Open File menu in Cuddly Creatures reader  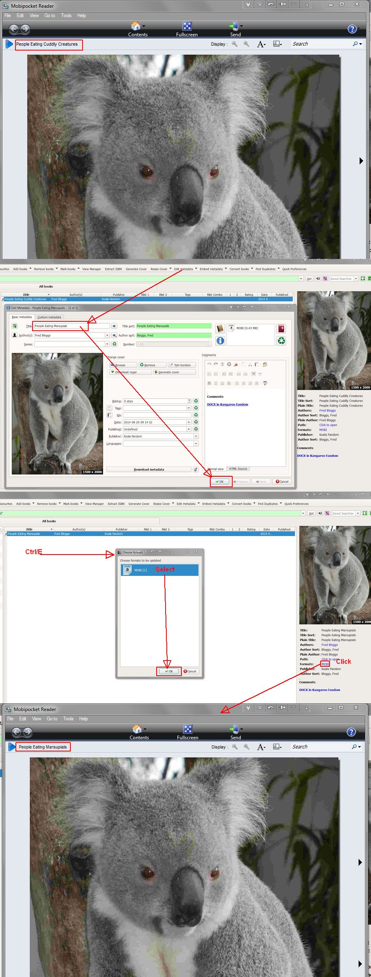point(8,15)
